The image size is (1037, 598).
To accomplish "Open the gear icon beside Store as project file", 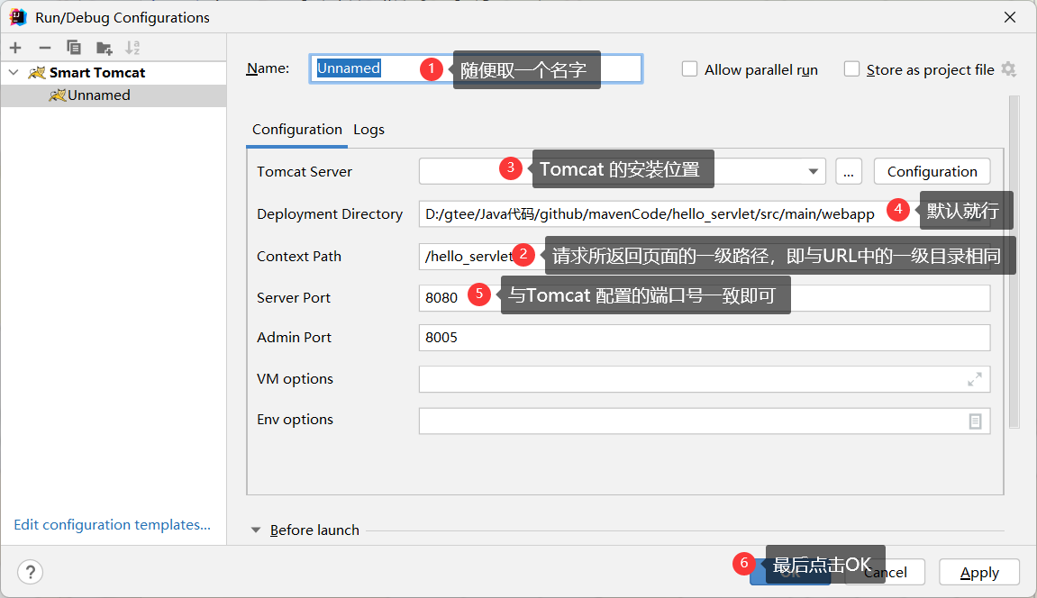I will pyautogui.click(x=1008, y=69).
